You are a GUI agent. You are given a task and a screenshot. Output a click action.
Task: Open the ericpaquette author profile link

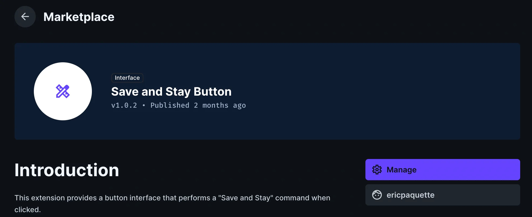tap(410, 195)
